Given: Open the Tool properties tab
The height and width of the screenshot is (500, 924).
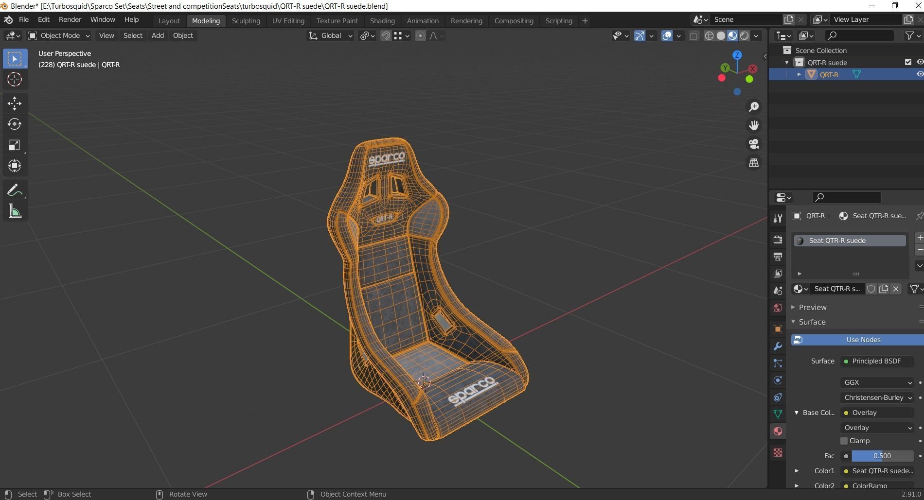Looking at the screenshot, I should click(778, 218).
